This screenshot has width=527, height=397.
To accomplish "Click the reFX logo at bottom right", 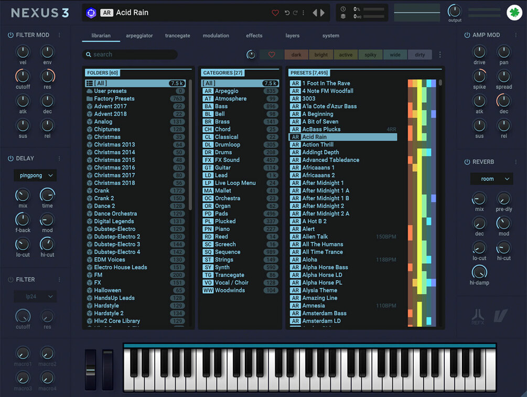I will coord(478,317).
